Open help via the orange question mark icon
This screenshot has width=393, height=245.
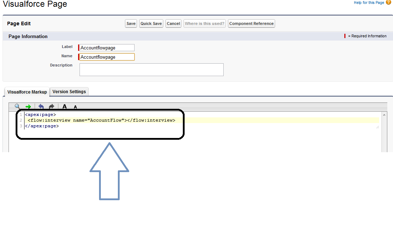388,2
